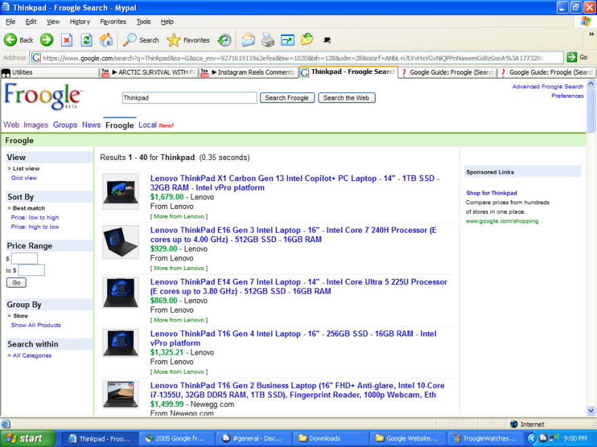Click More from Lenovo under $929.00 item

(x=179, y=268)
